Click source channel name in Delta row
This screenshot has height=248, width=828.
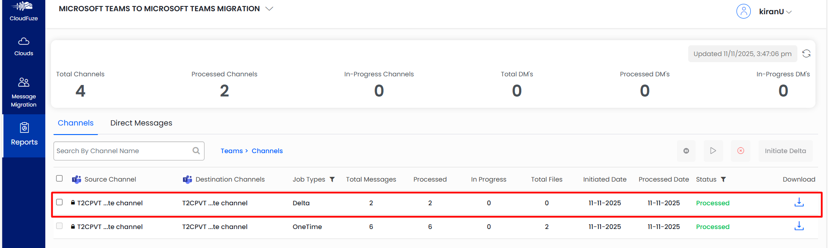click(x=110, y=203)
